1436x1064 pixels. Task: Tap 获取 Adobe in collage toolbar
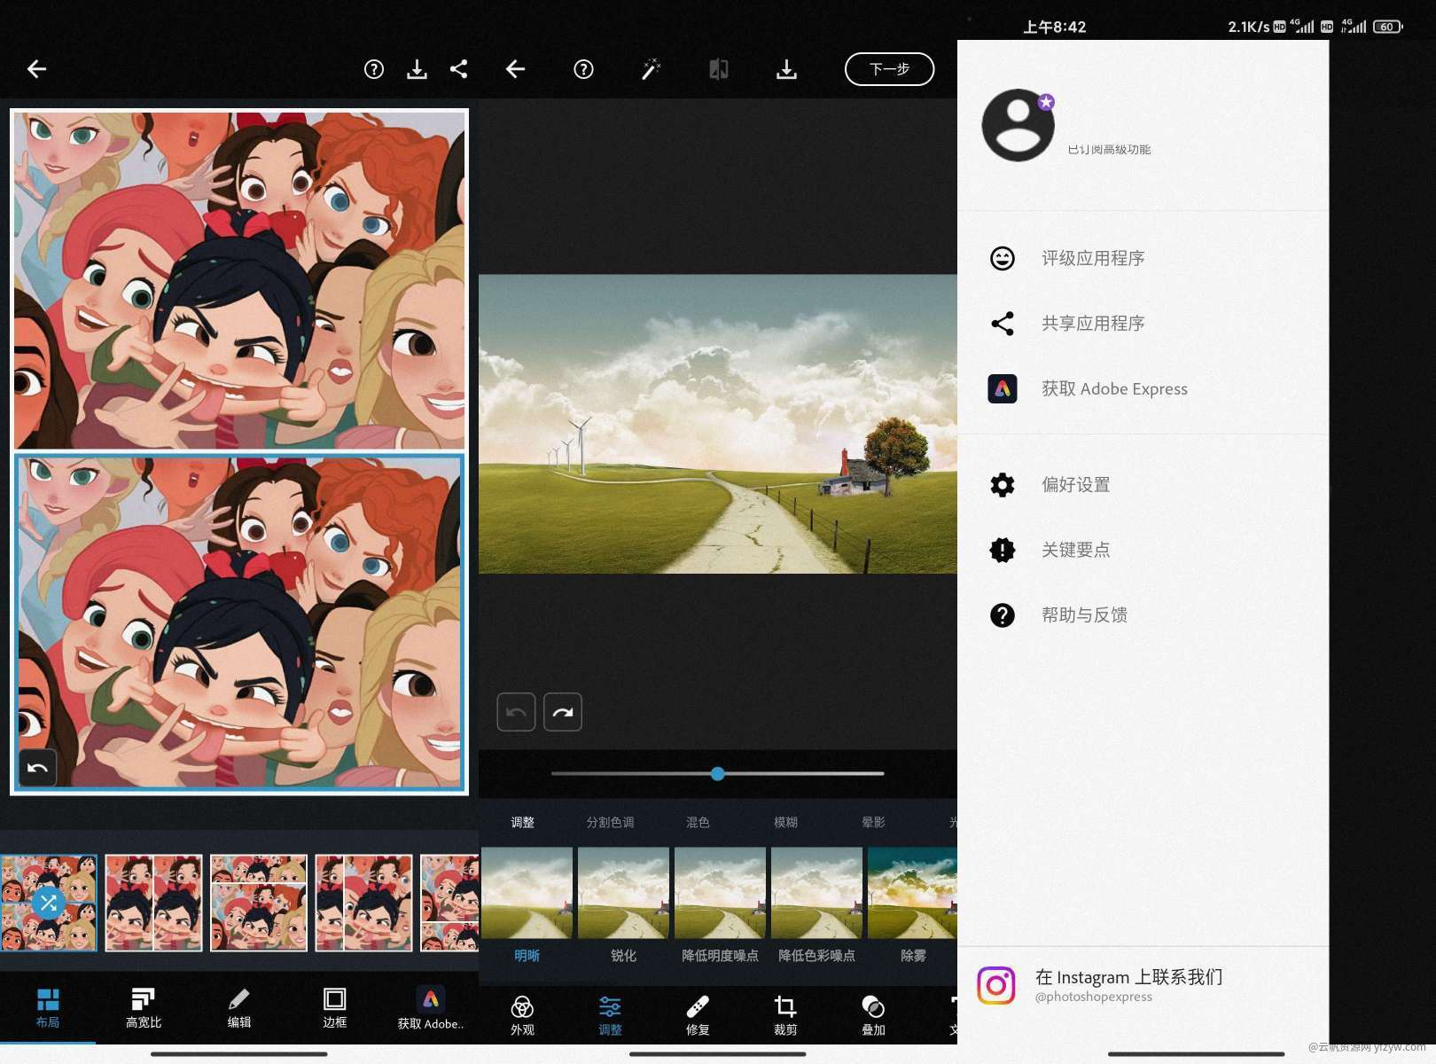coord(430,1008)
